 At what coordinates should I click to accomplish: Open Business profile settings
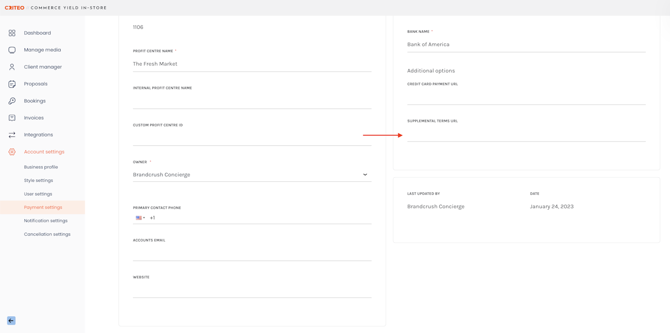coord(41,167)
